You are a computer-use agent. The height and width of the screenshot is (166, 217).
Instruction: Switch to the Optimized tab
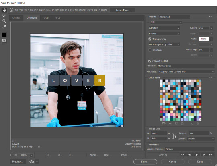(32, 18)
